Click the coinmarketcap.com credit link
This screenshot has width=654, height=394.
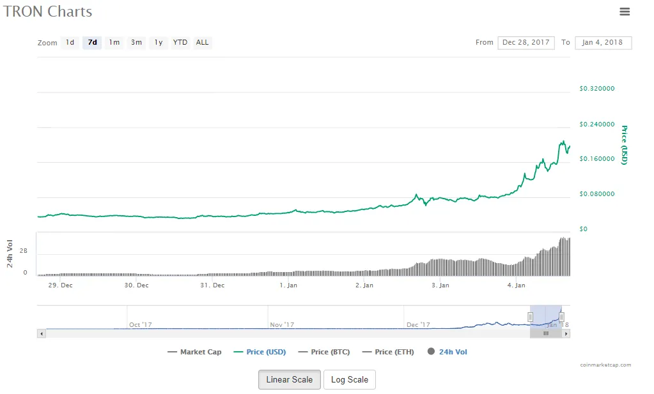tap(605, 365)
